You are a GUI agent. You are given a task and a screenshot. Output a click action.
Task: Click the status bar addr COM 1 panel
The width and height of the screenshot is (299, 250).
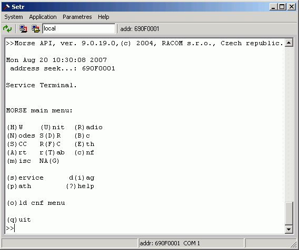191,243
